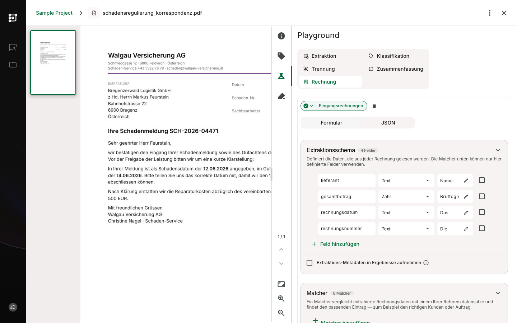Open the tags panel icon
This screenshot has height=323, width=517.
point(281,56)
